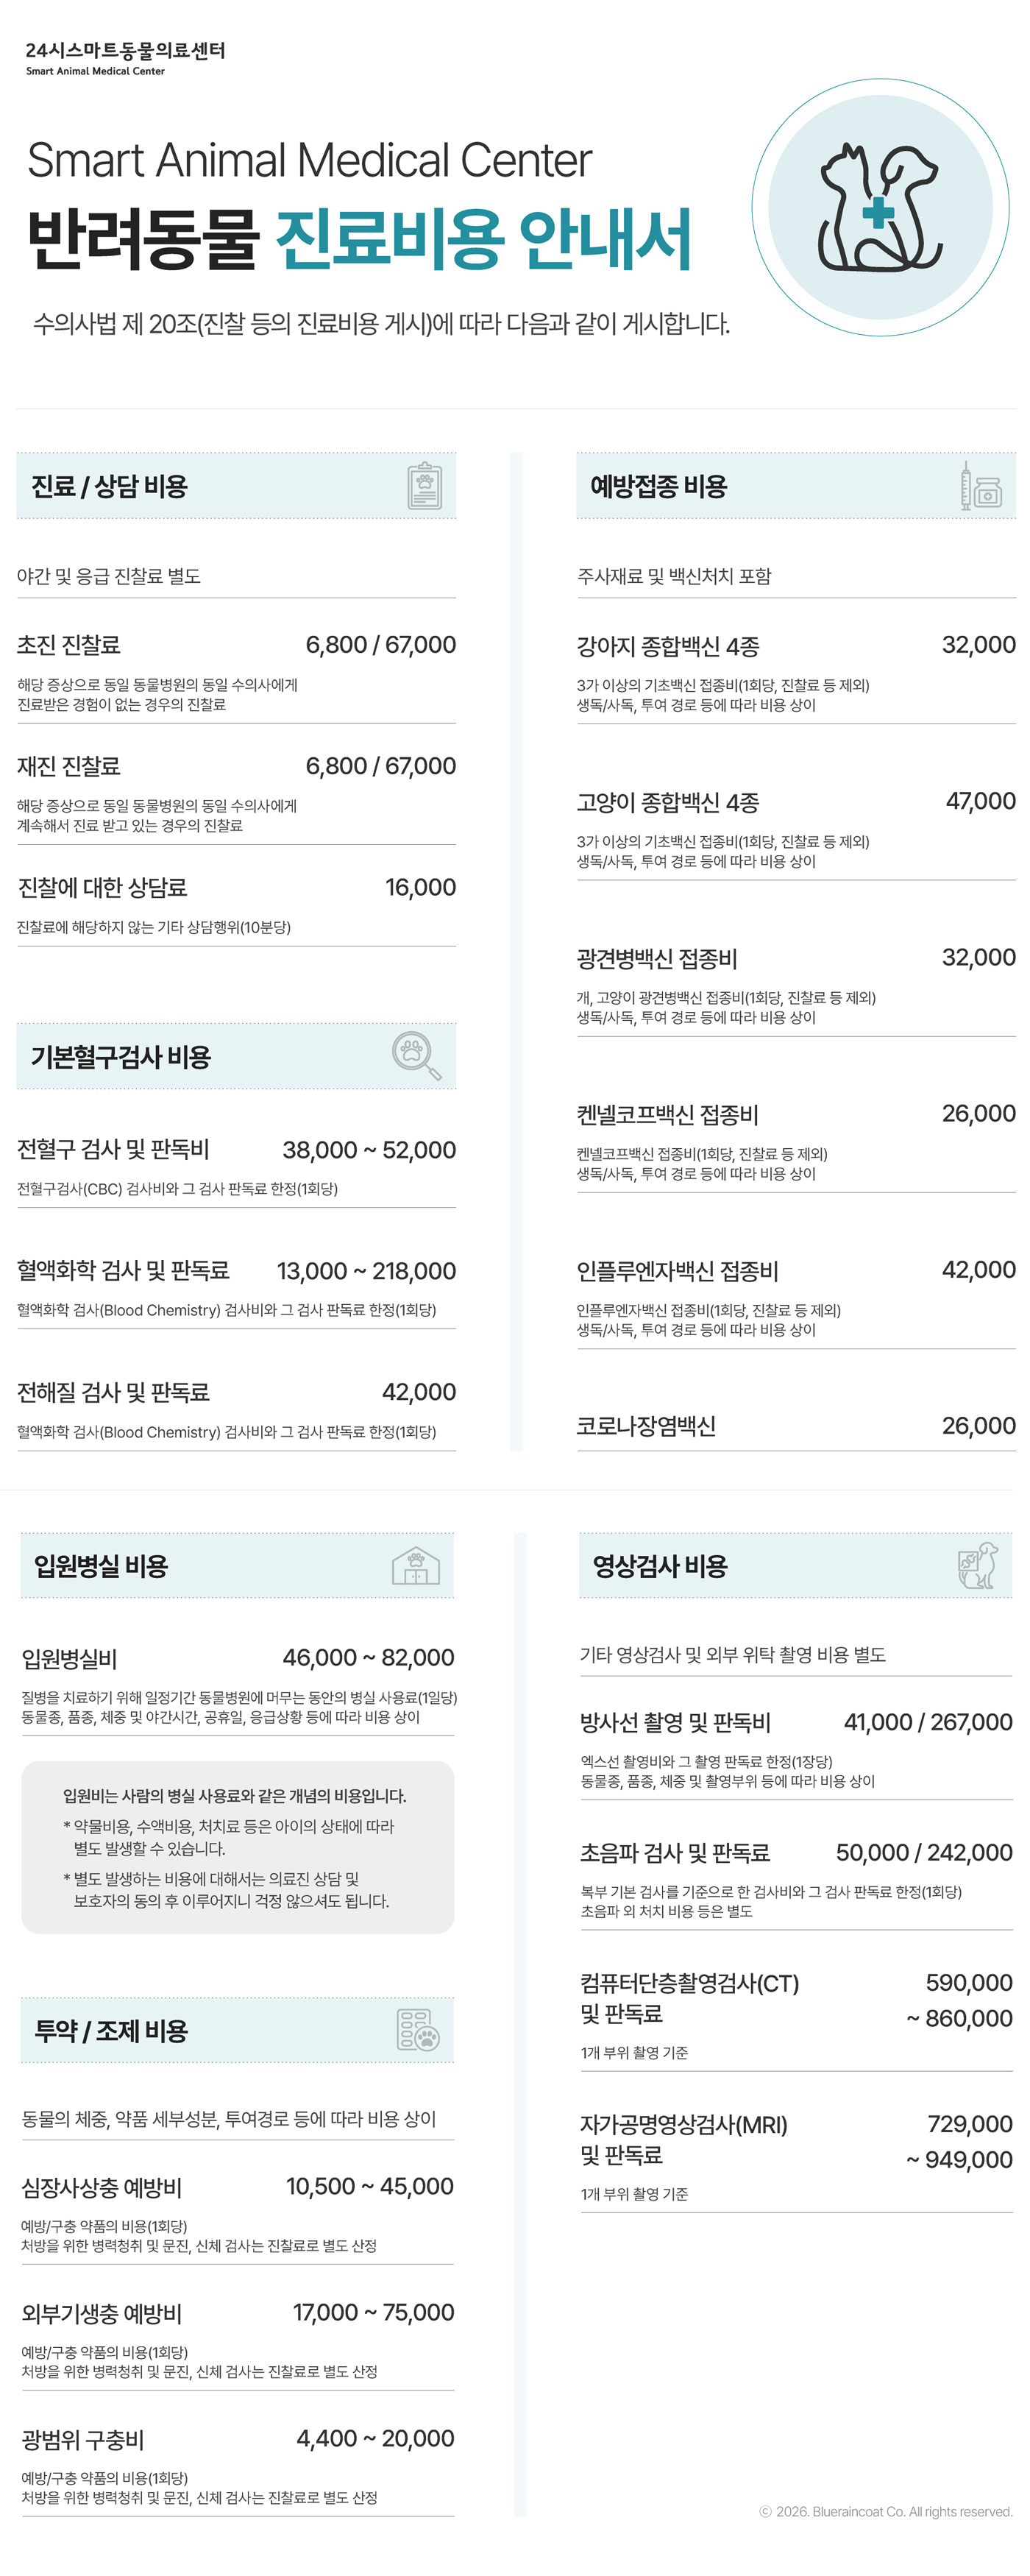Click the pill pack icon beside 투약 / 조제 비용
The width and height of the screenshot is (1030, 2576).
418,2030
